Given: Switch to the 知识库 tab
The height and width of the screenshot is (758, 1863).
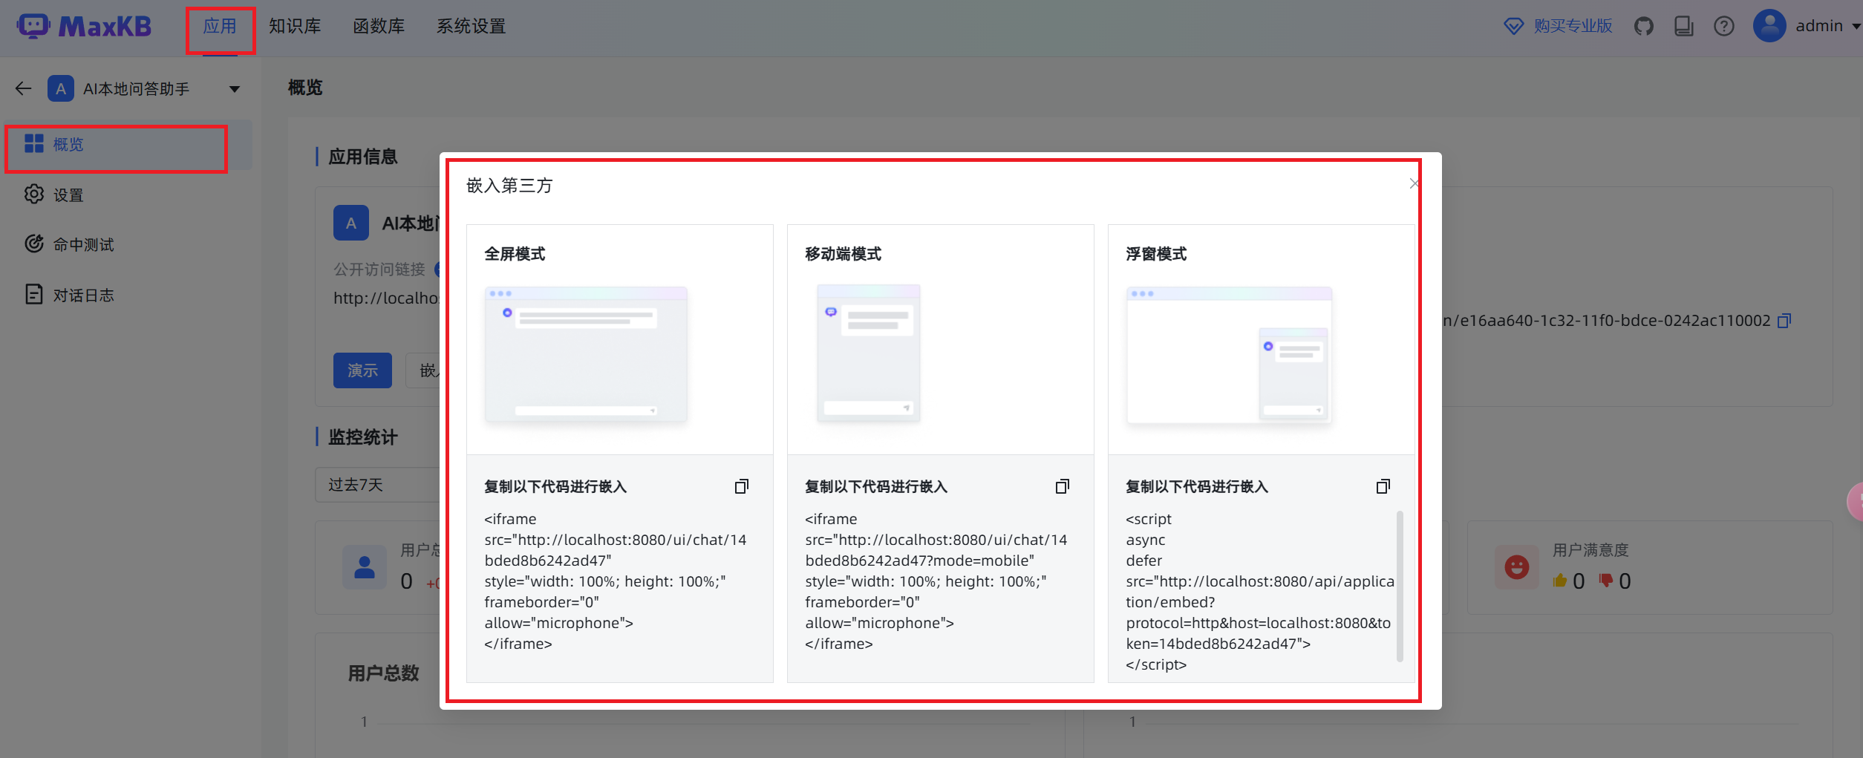Looking at the screenshot, I should [x=294, y=25].
